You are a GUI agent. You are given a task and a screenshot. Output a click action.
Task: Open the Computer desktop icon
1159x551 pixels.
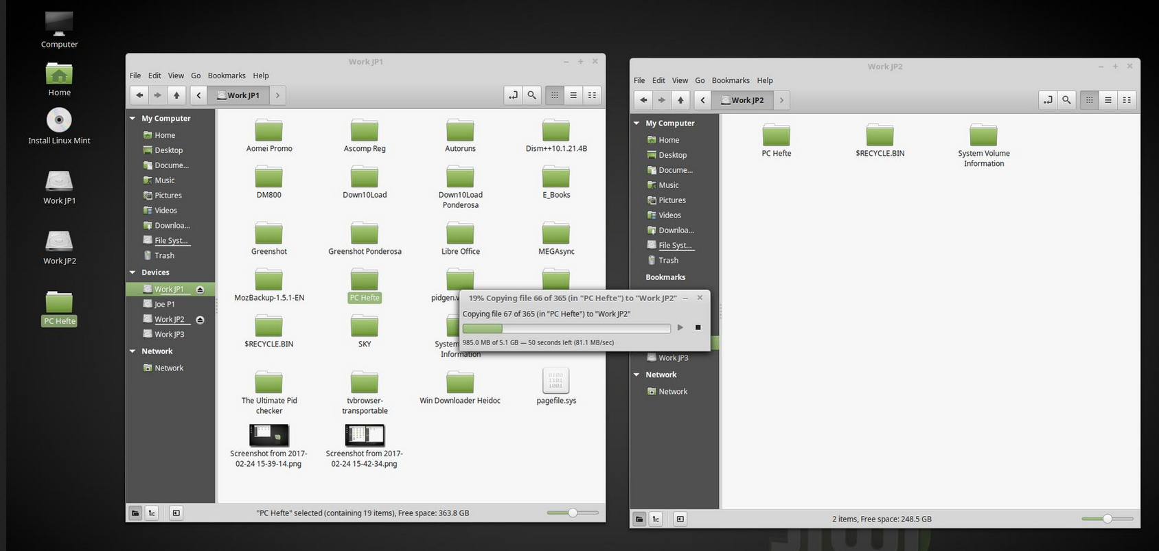pos(59,30)
